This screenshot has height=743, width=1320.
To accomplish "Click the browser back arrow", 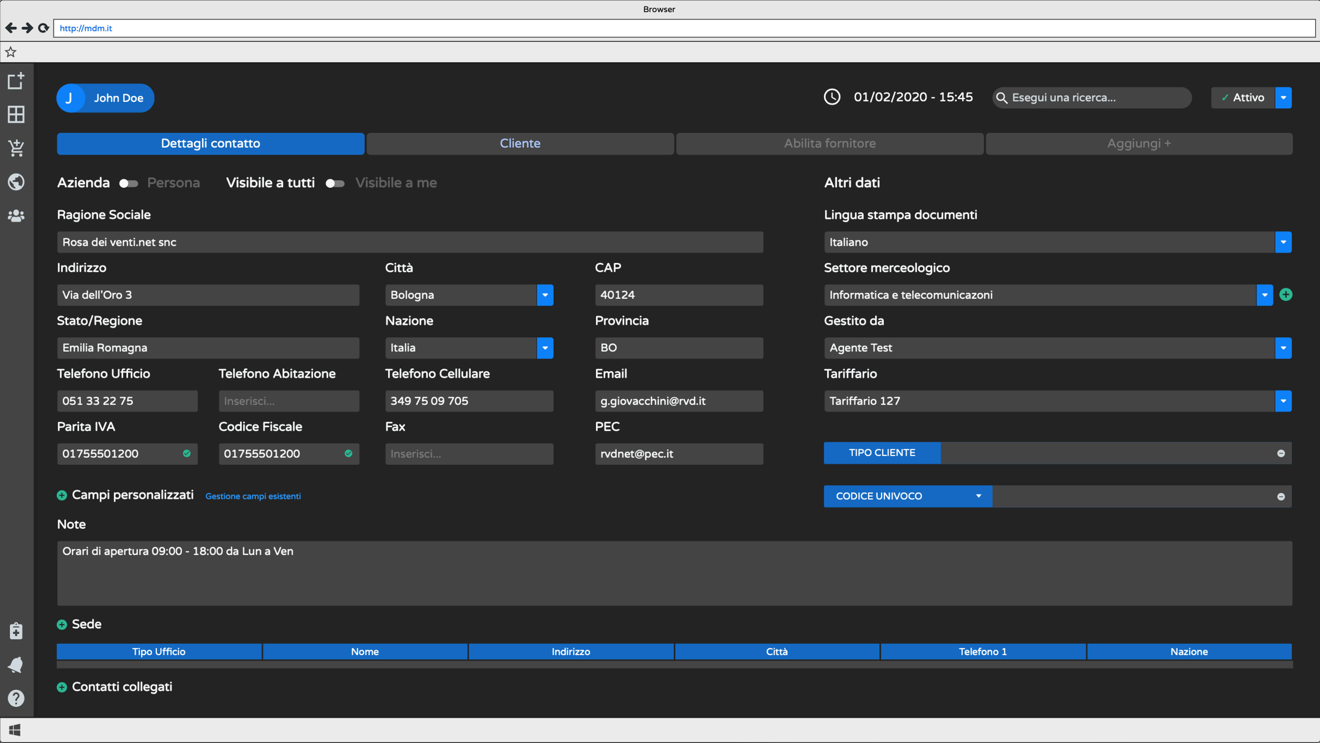I will click(11, 28).
